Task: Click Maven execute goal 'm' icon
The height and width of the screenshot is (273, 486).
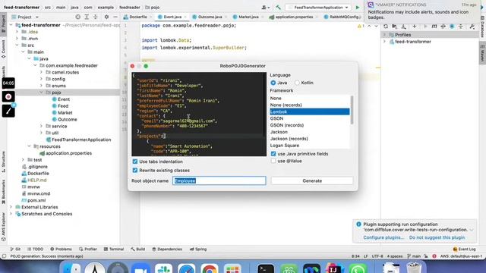Action: click(x=434, y=27)
